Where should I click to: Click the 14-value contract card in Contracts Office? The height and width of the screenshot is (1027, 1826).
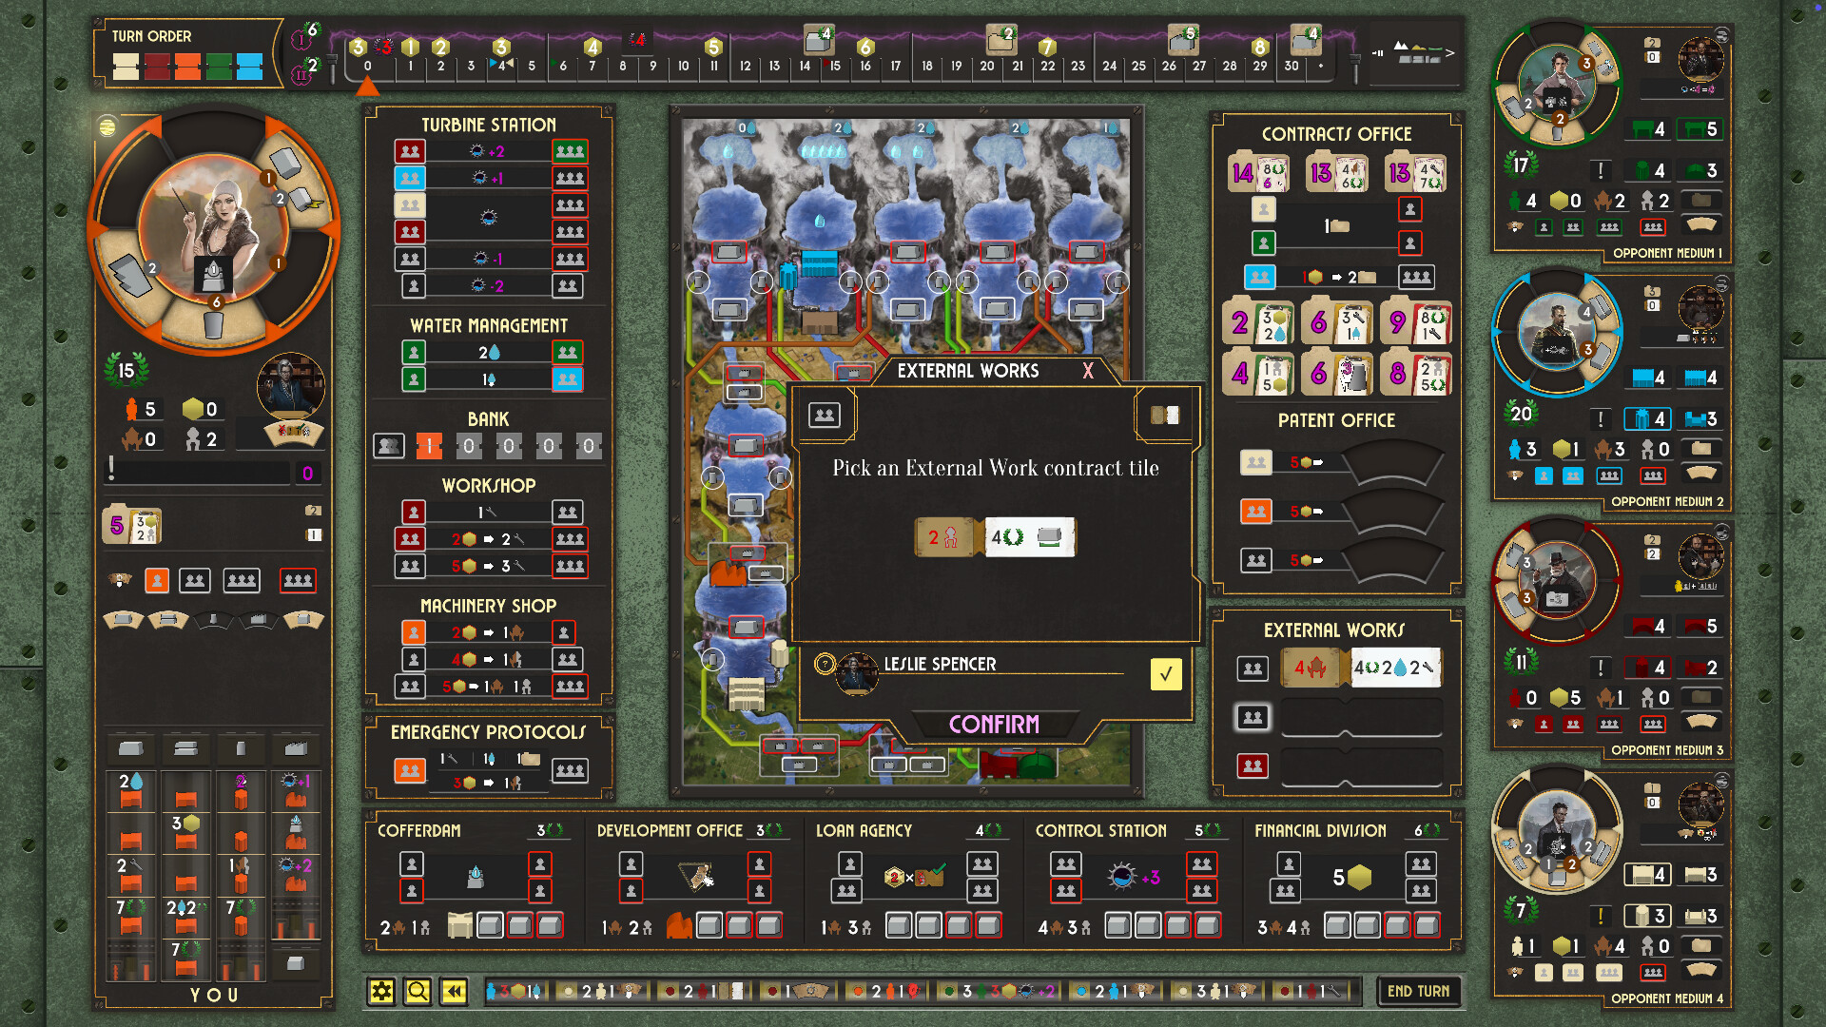click(x=1259, y=171)
